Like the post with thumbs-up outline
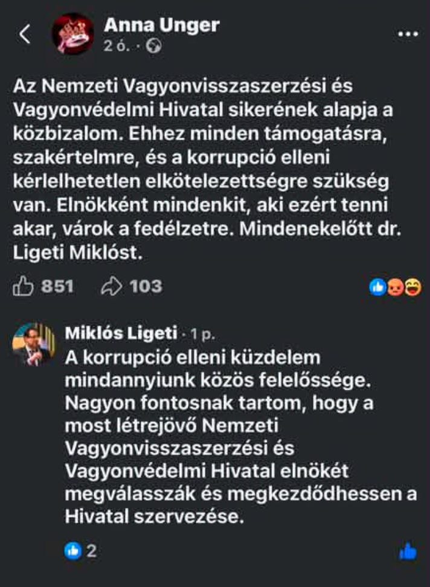The width and height of the screenshot is (430, 587). (23, 286)
